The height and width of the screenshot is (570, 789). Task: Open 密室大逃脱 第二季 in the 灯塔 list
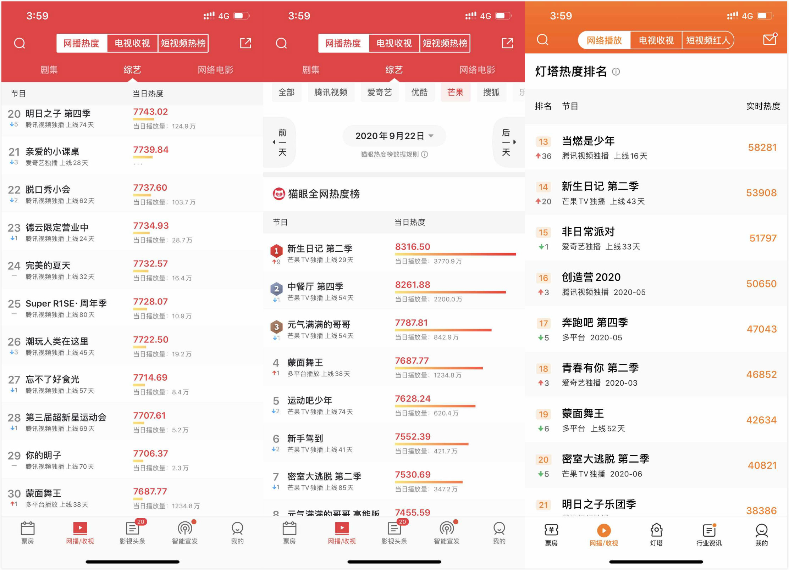pos(656,465)
